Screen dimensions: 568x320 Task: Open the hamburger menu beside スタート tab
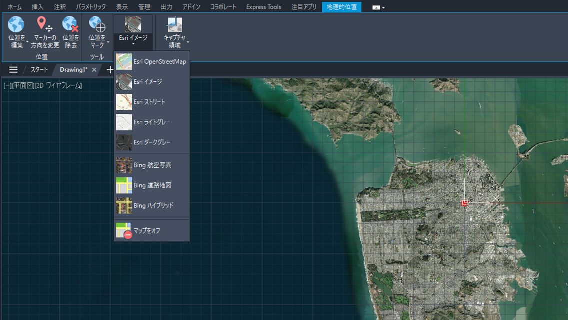pyautogui.click(x=13, y=70)
